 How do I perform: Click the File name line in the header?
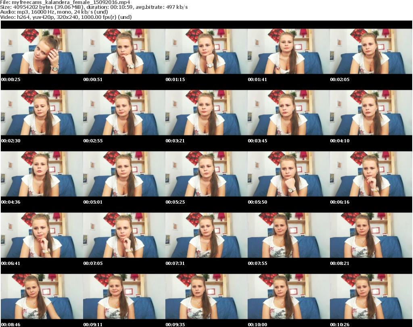tap(65, 2)
